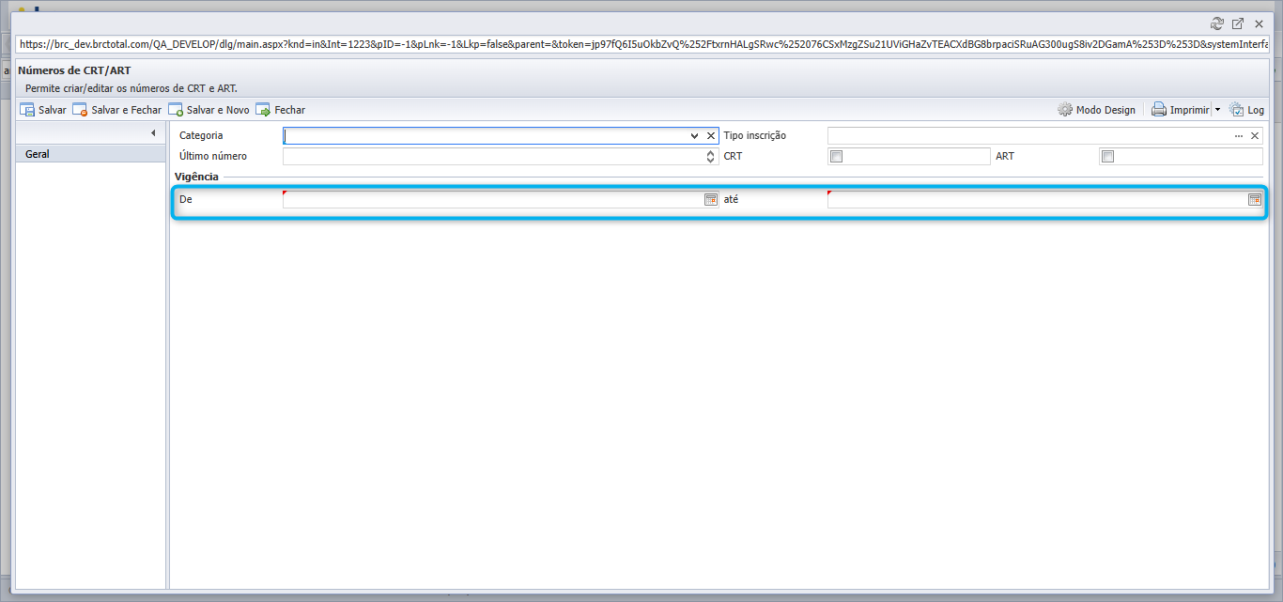Print using the Imprimir button
1283x602 pixels.
click(1181, 110)
